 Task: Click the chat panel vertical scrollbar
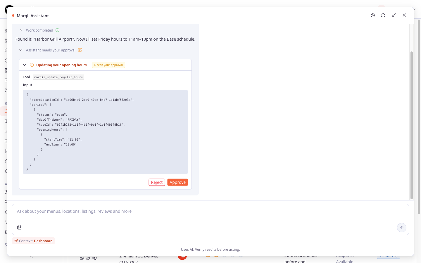click(411, 125)
